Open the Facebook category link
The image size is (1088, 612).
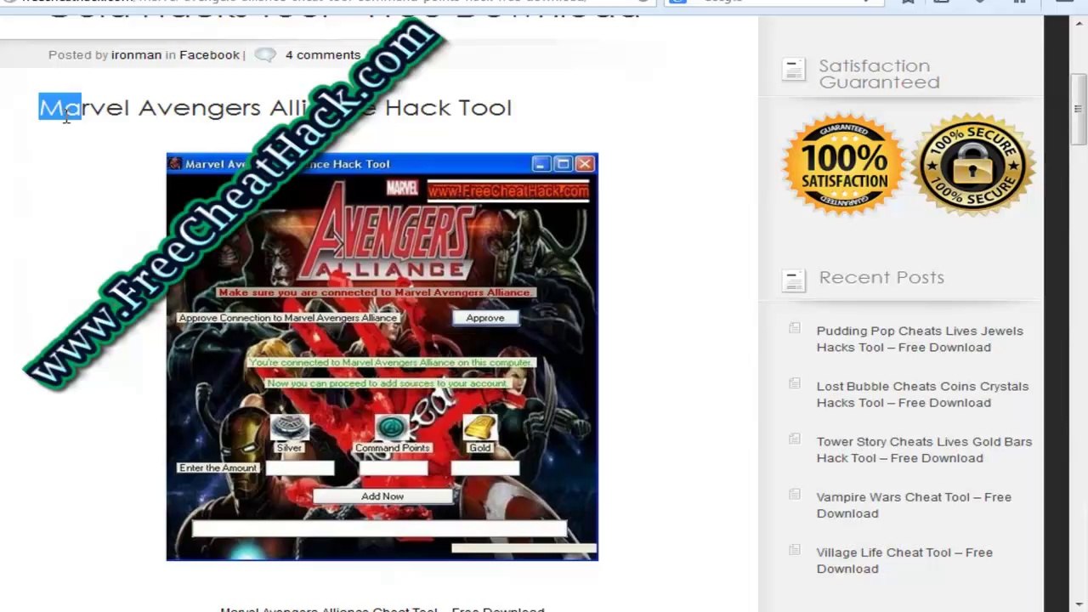tap(209, 54)
